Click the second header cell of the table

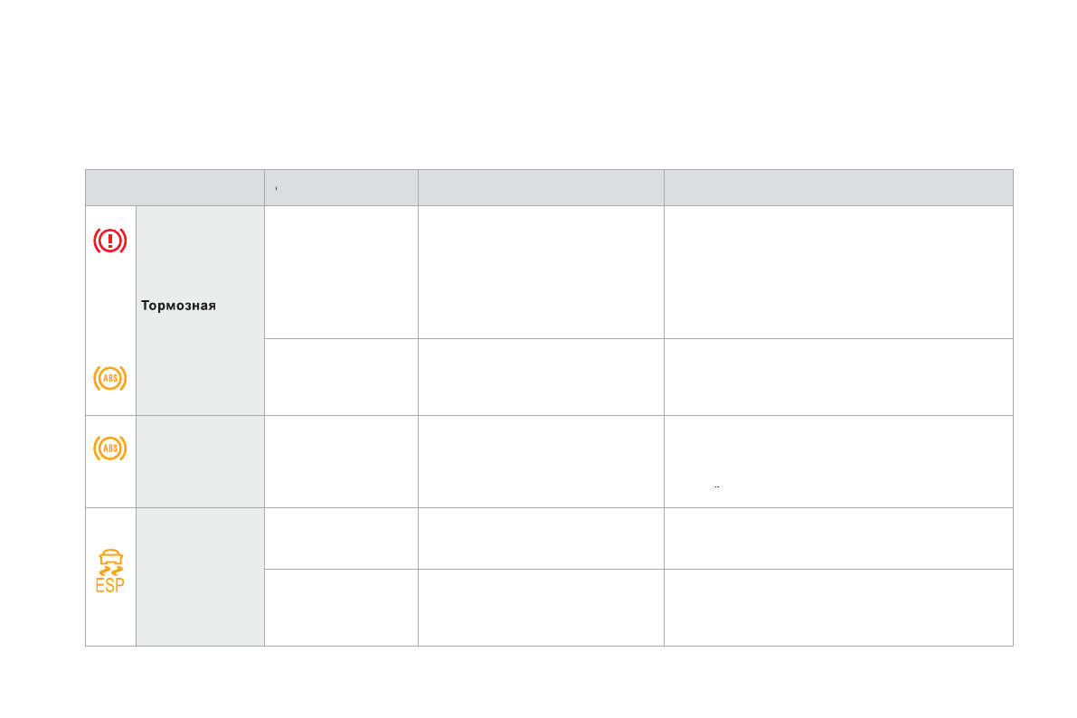click(341, 187)
